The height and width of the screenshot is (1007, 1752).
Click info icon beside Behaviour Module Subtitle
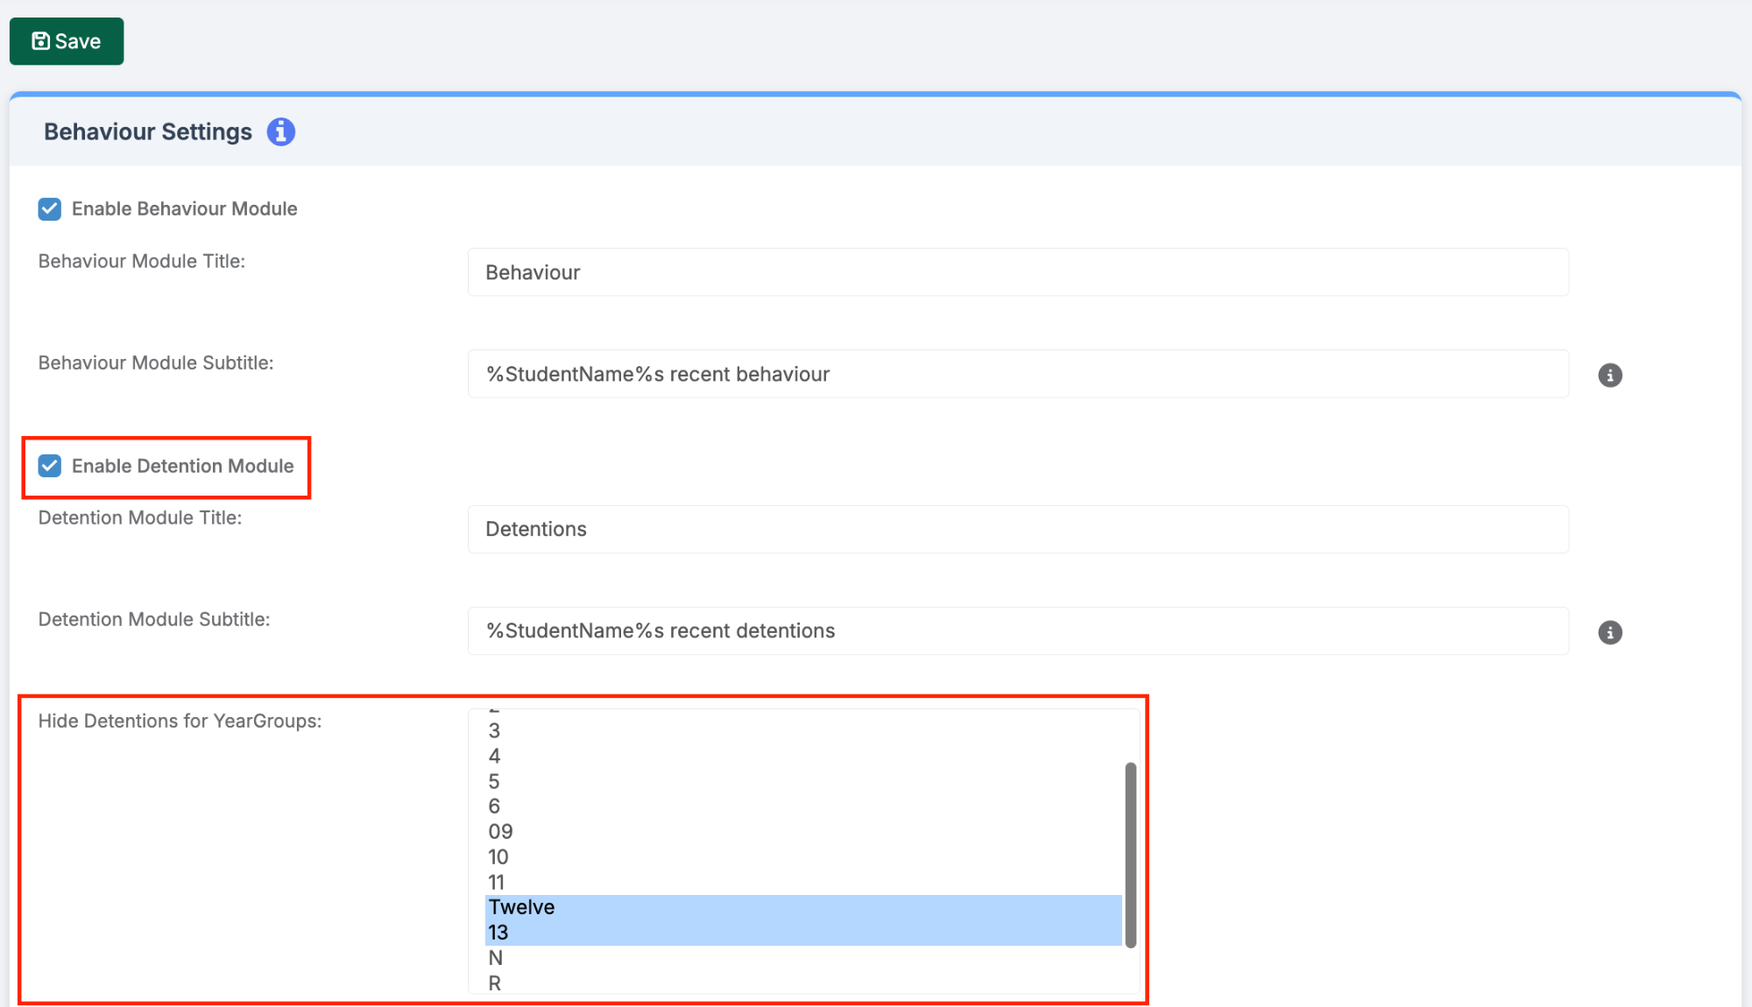[1609, 376]
